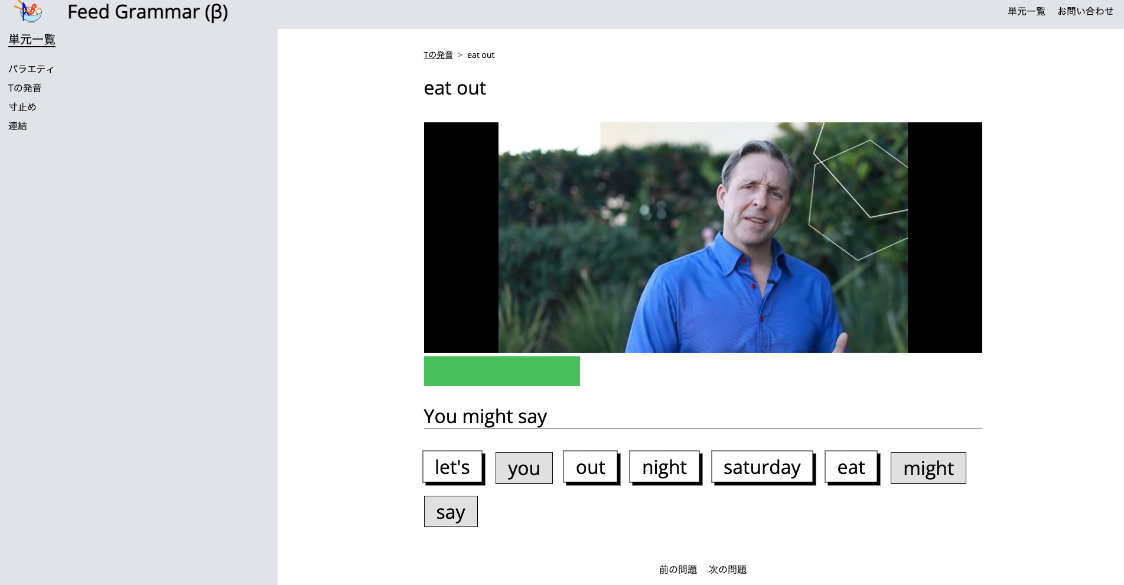The width and height of the screenshot is (1124, 585).
Task: Select the "saturday" word tile
Action: click(762, 467)
